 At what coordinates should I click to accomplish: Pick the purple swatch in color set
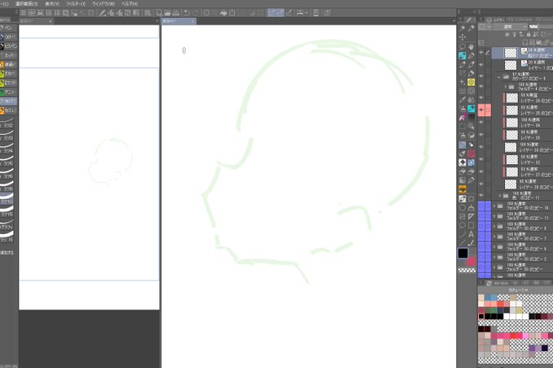click(532, 349)
